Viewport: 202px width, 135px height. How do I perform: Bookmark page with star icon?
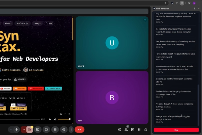click(x=165, y=3)
